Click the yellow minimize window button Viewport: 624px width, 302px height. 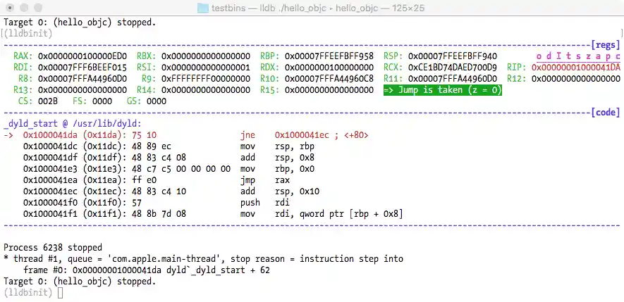pos(24,8)
